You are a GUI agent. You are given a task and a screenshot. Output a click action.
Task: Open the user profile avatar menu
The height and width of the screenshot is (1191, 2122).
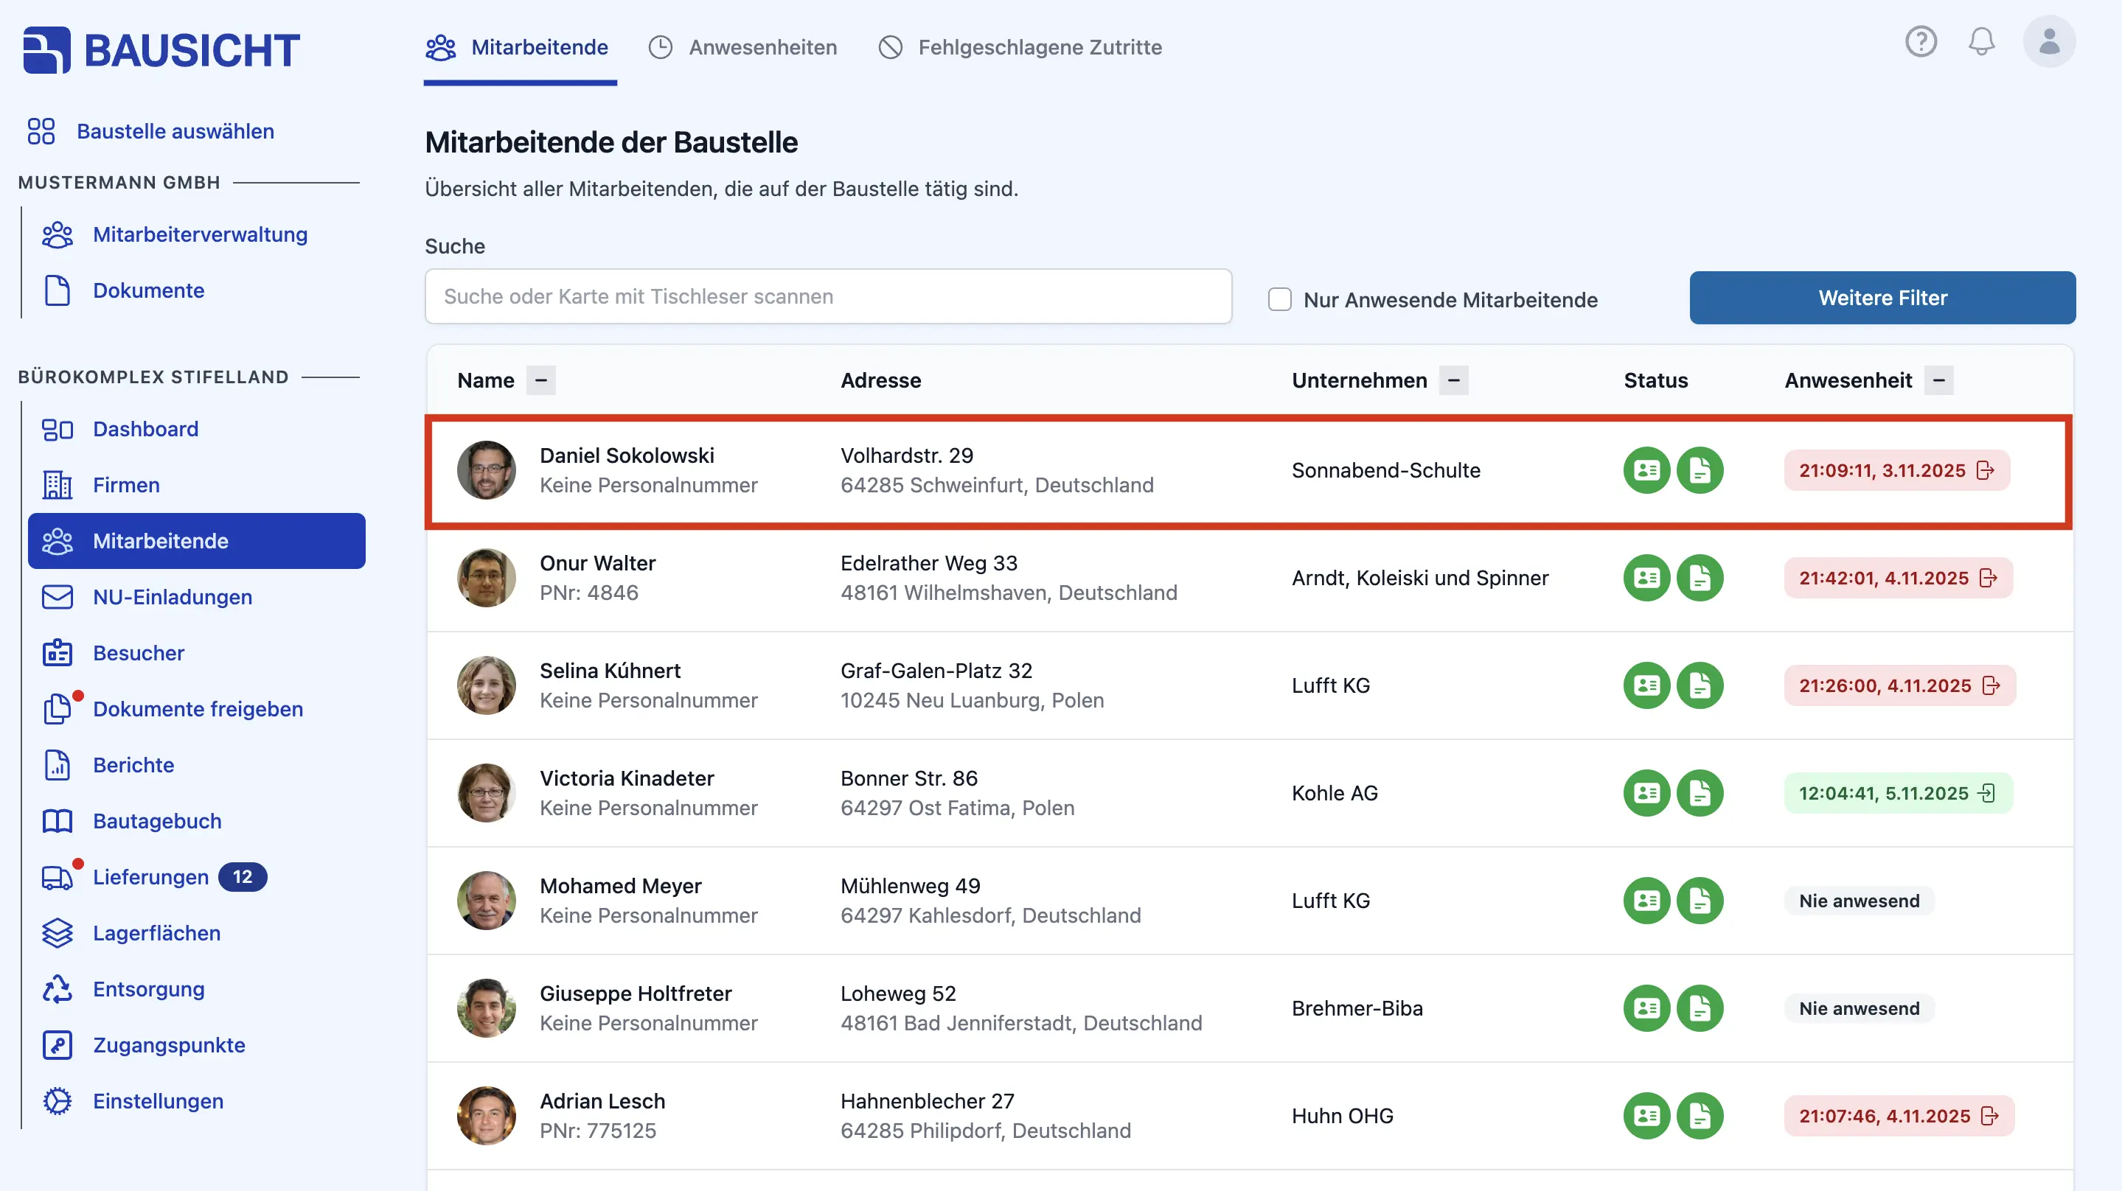tap(2049, 41)
